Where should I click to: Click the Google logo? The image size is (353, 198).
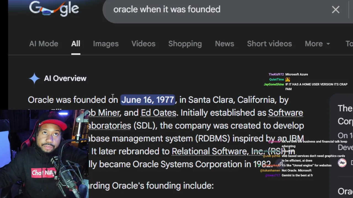point(54,9)
